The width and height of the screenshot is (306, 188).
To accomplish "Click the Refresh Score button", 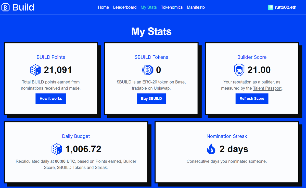I will (252, 98).
